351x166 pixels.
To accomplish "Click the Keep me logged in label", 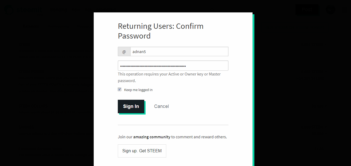I will [x=138, y=90].
